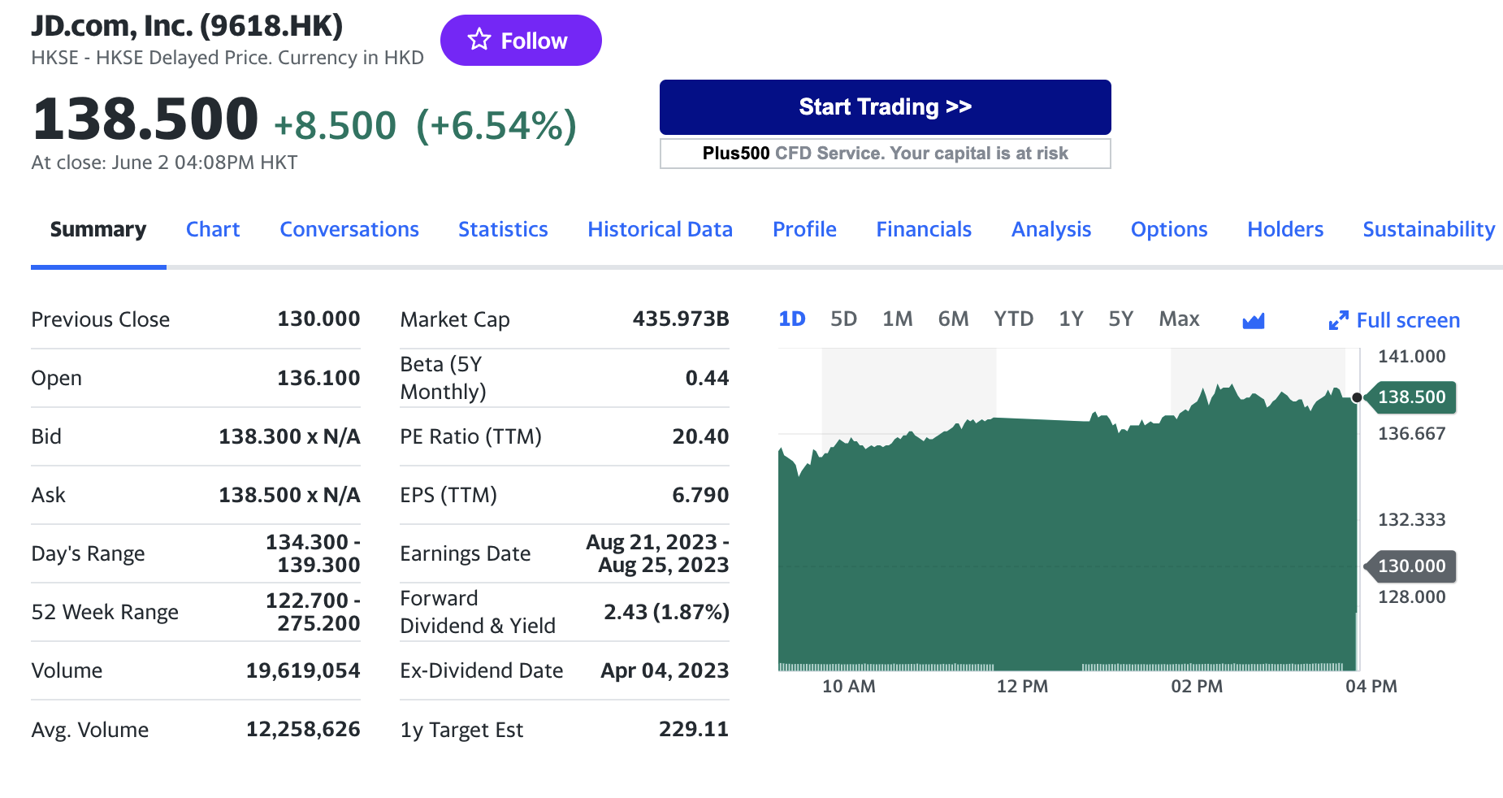This screenshot has height=798, width=1503.
Task: Click the Market Cap value 435.973B
Action: [681, 319]
